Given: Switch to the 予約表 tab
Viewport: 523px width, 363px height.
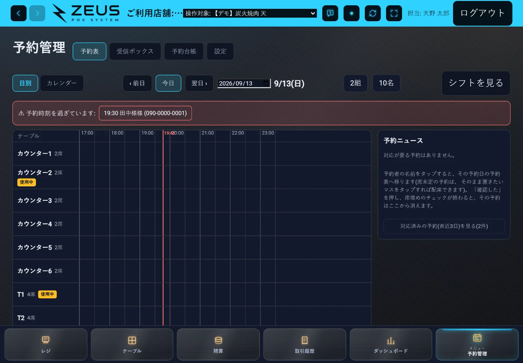Looking at the screenshot, I should point(90,51).
